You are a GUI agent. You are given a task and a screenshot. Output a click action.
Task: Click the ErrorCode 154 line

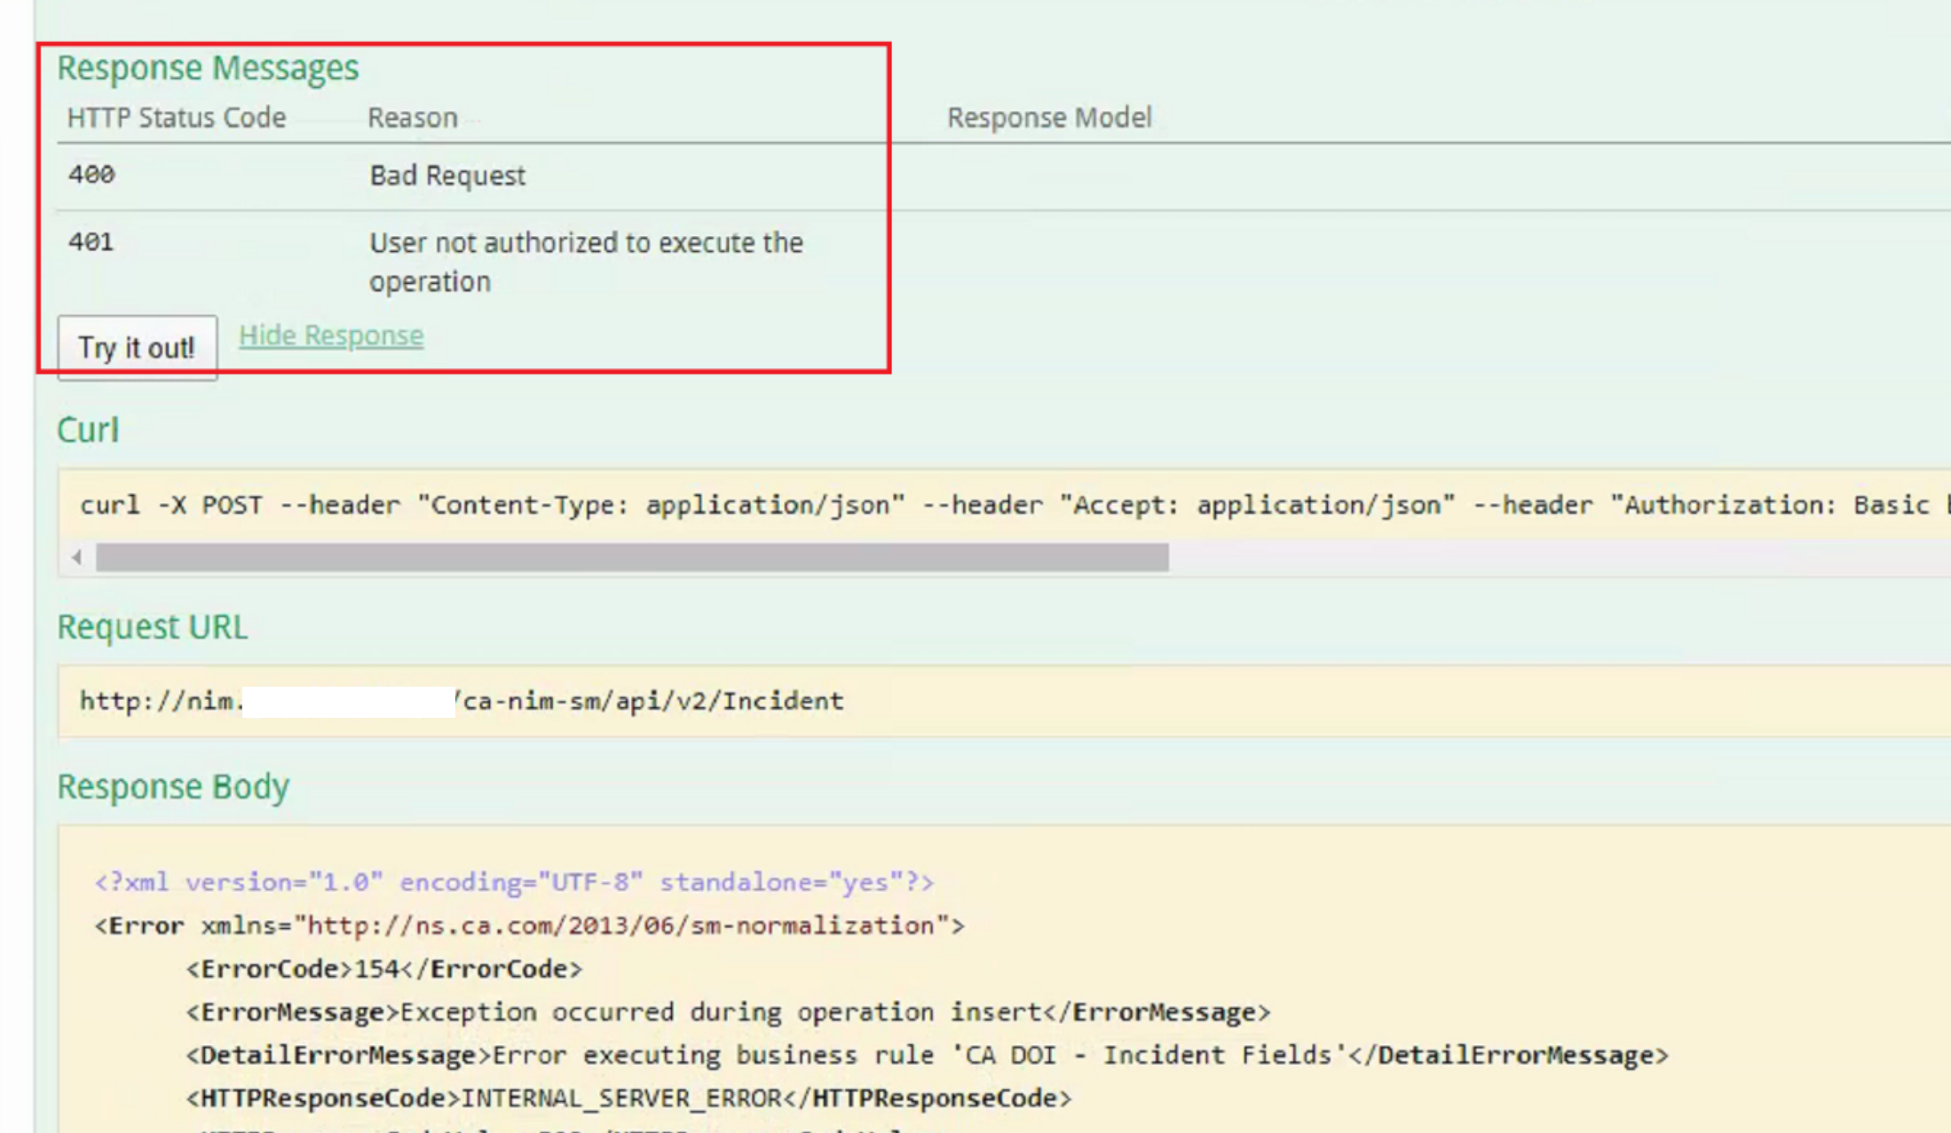click(x=384, y=969)
